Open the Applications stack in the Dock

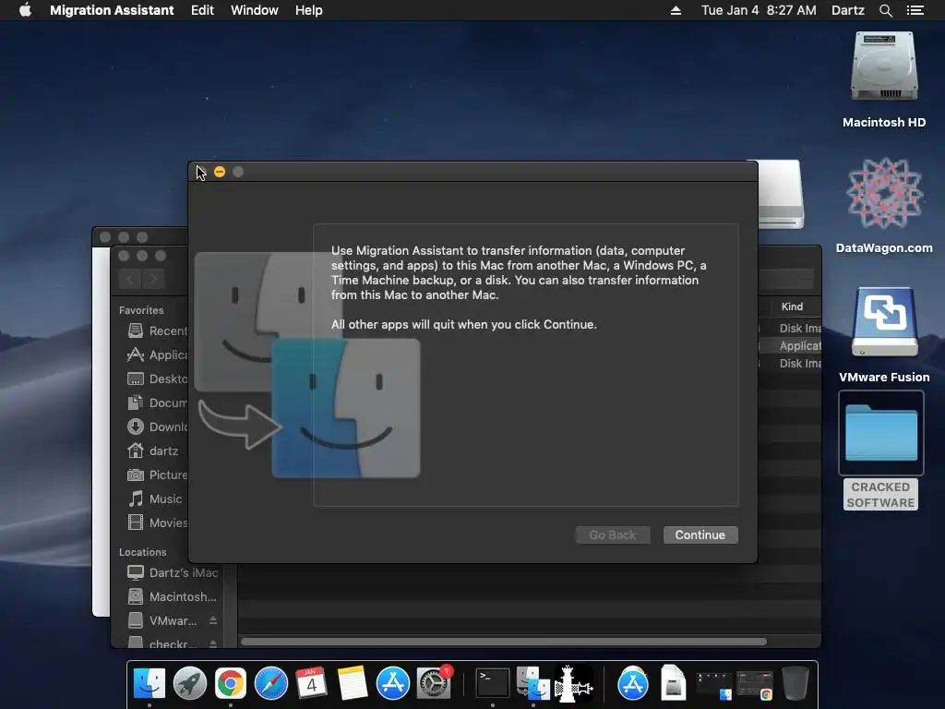632,684
